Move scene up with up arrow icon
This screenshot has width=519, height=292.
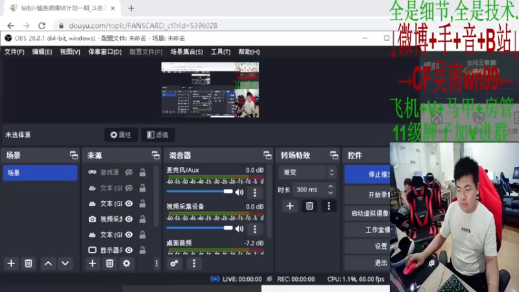[48, 263]
